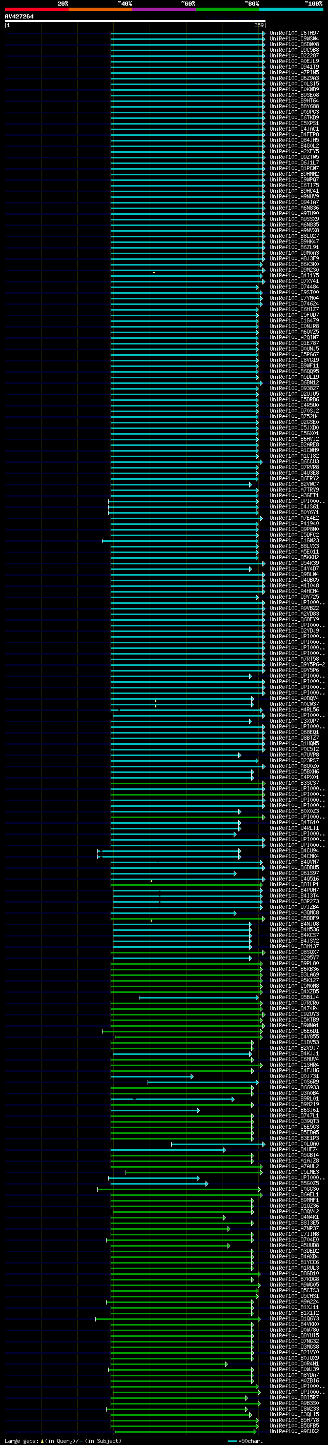Viewport: 328px width, 1445px height.
Task: Select hit label UniRef100_C4JAC1
Action: pyautogui.click(x=294, y=129)
